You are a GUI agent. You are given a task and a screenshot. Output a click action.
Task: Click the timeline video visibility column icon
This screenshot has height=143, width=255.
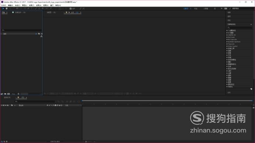[2, 106]
